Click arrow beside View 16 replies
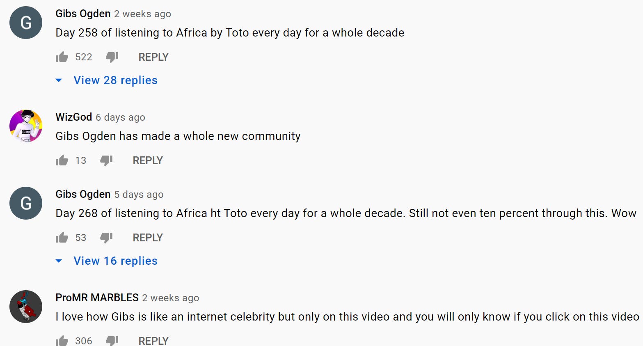Viewport: 643px width, 346px height. (59, 261)
